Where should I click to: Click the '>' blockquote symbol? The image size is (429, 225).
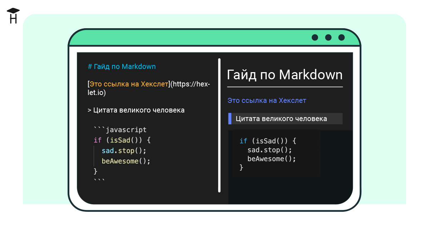(x=89, y=110)
